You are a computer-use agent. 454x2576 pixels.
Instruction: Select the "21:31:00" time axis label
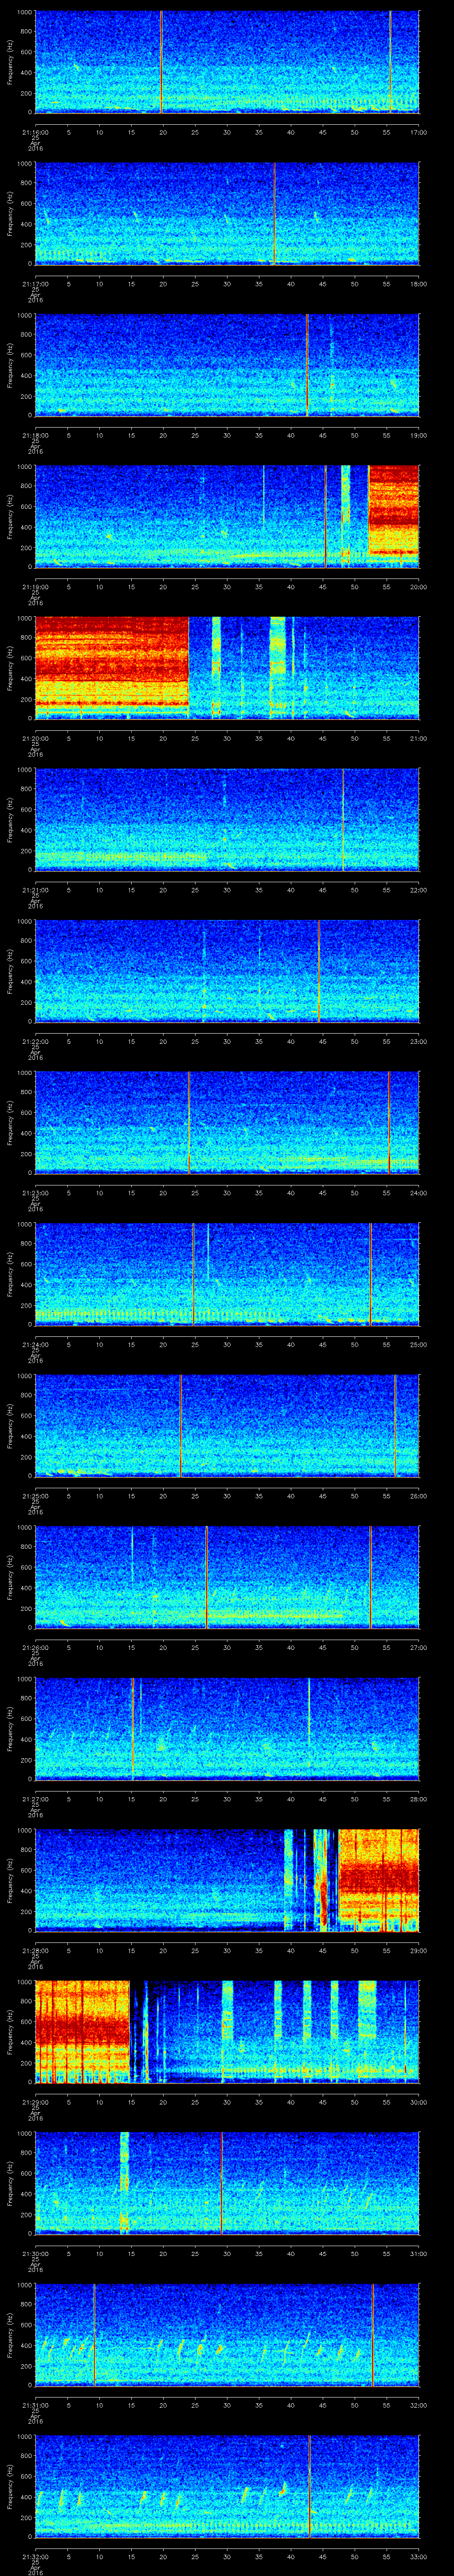pos(35,2405)
